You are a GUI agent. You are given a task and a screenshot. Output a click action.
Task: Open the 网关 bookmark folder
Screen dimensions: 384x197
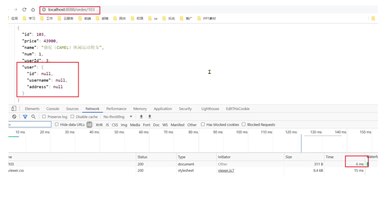(120, 18)
